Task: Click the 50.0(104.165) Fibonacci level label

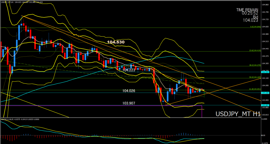Action: coord(255,77)
